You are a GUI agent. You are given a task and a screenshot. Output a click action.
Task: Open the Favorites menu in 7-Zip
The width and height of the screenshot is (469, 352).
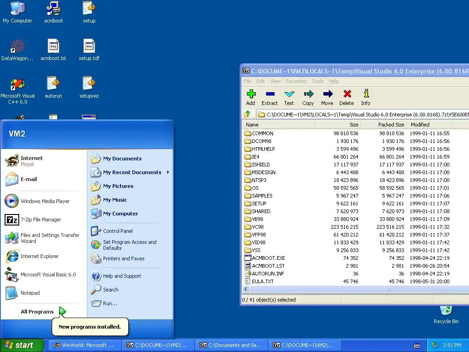tap(296, 81)
